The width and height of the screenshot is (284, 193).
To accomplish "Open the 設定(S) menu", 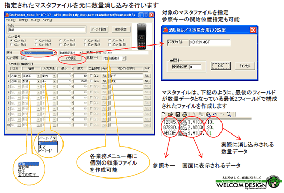I will [23, 20].
